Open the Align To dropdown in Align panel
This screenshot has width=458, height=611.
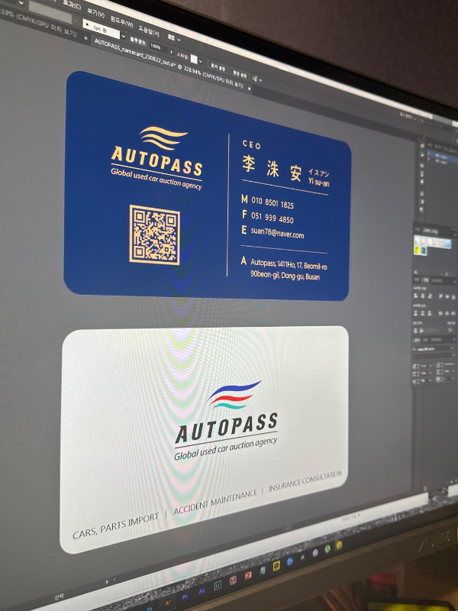[x=450, y=329]
